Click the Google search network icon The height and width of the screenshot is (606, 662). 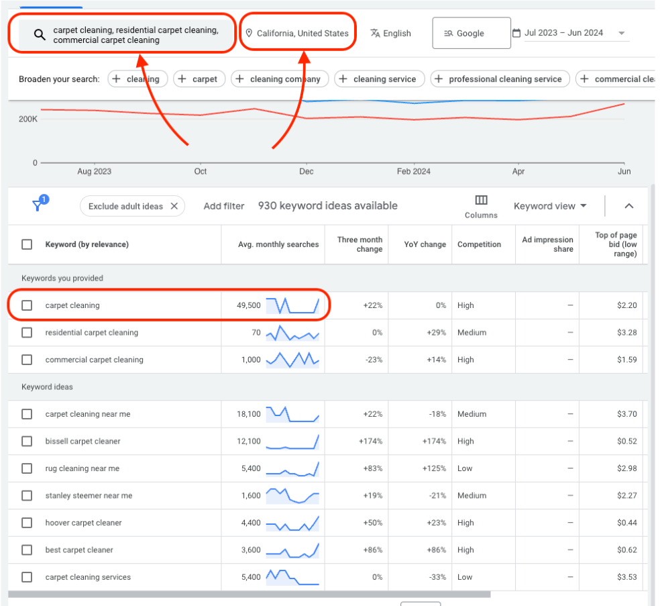coord(449,34)
